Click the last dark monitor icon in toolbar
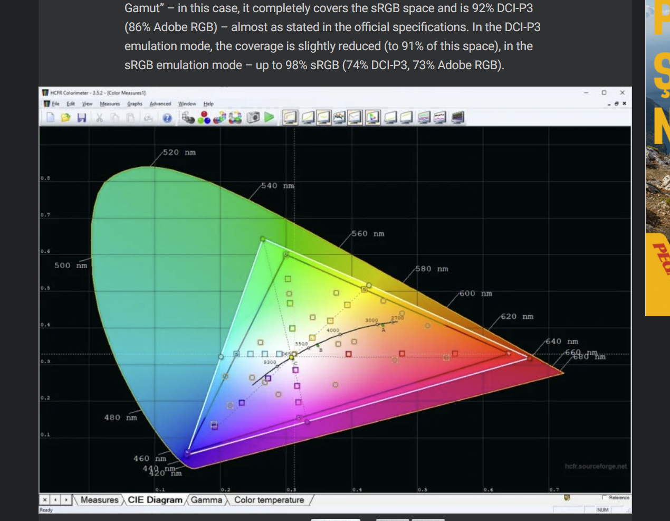The width and height of the screenshot is (670, 521). pos(457,117)
